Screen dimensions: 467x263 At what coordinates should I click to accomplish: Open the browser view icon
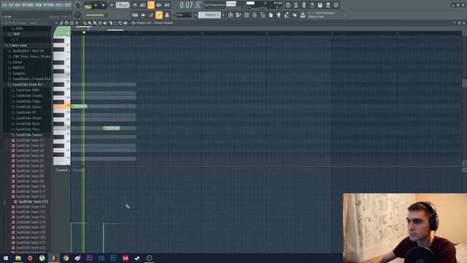[263, 15]
